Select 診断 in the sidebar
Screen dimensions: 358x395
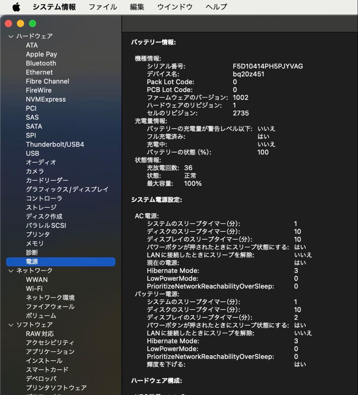tap(32, 252)
